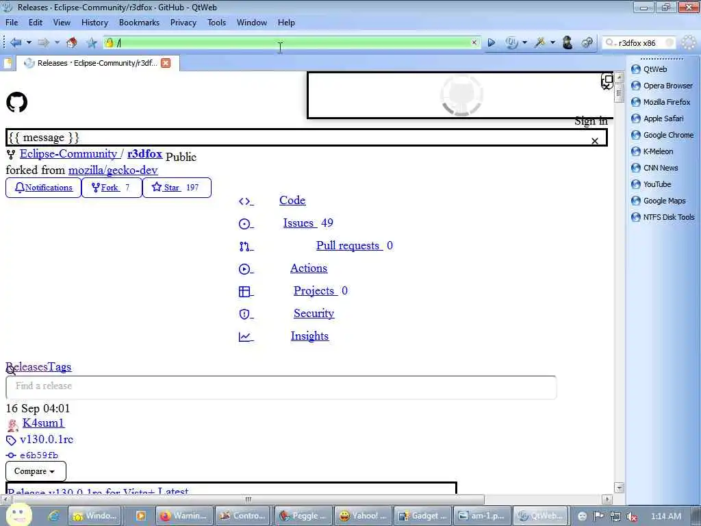Open the Issues link
Viewport: 701px width, 526px height.
(300, 223)
